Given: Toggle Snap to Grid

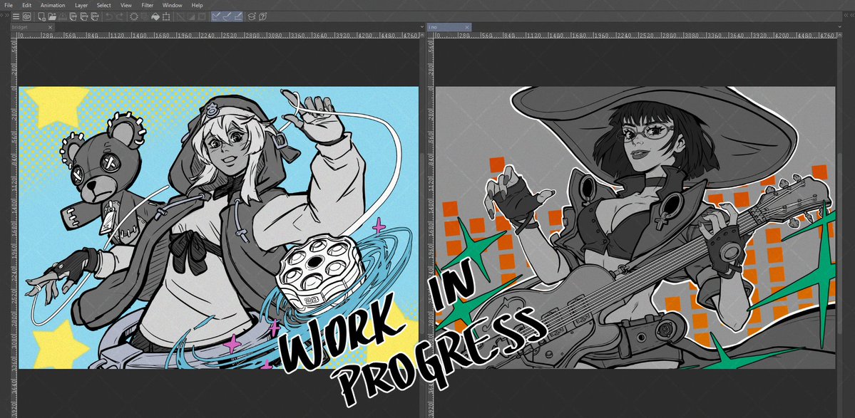Looking at the screenshot, I should coord(238,17).
